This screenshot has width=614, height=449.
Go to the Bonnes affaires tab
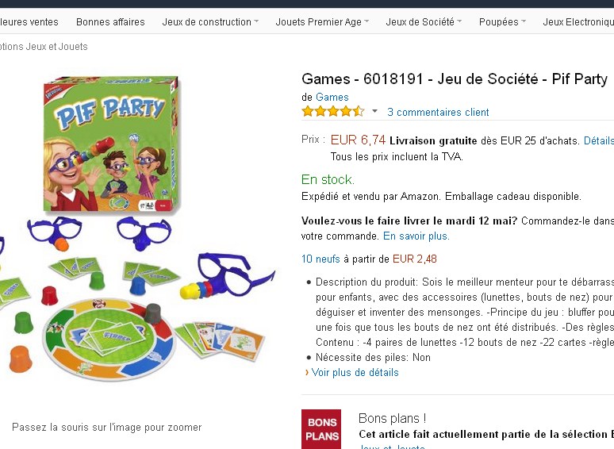tap(110, 22)
